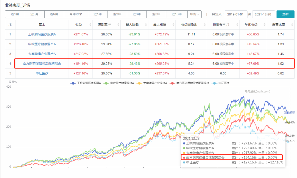Click the +32.49% annualized return cell
The image size is (297, 178).
coord(253,73)
